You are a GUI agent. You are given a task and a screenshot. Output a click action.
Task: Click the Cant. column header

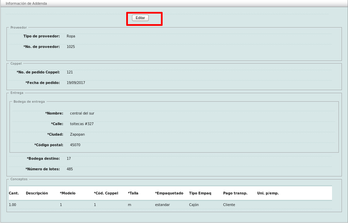(14, 193)
